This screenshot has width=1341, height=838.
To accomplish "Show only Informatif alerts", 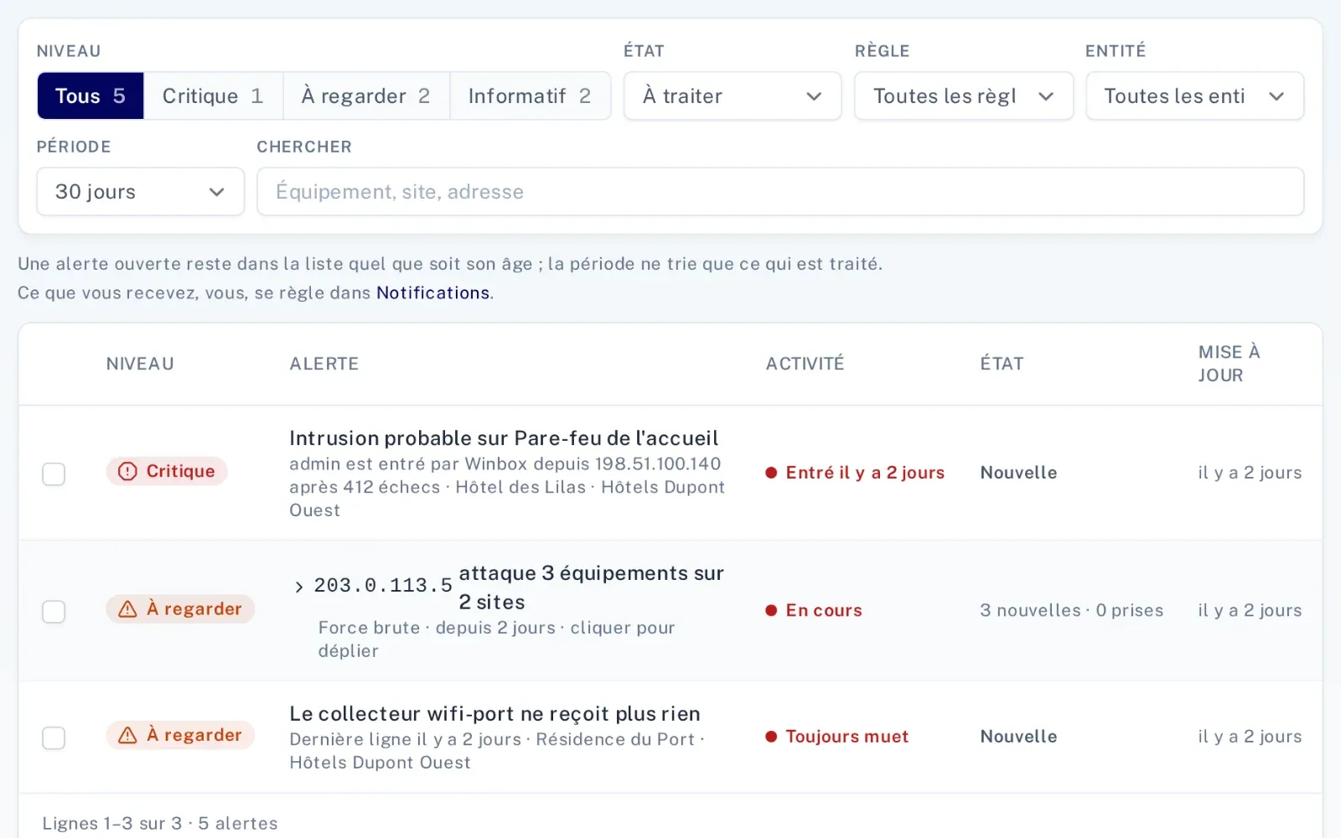I will (x=530, y=96).
